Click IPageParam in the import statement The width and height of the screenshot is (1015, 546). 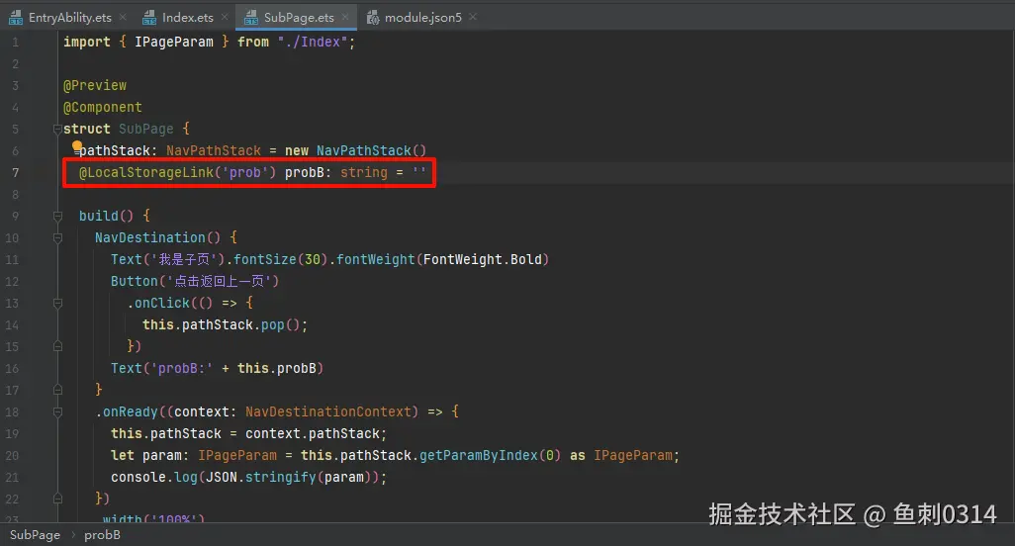173,43
